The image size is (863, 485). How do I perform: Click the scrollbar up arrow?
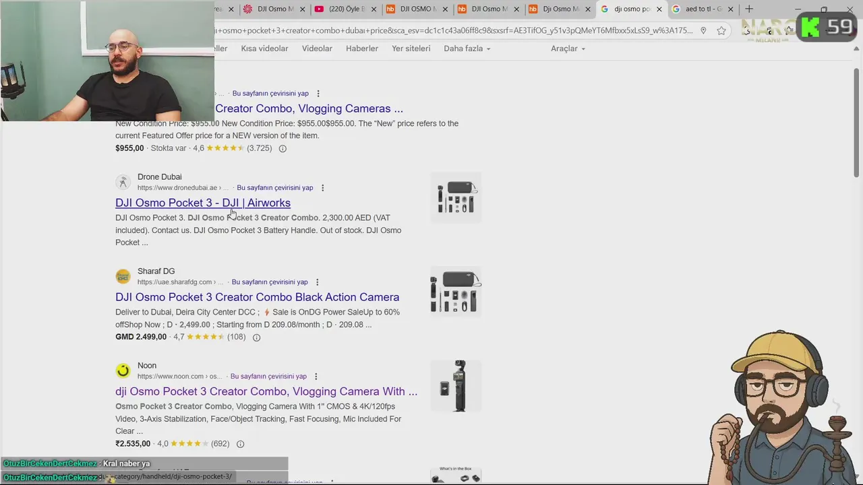857,48
